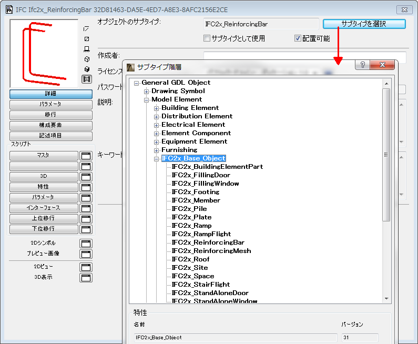Select IFC2x_Space in the tree
418x344 pixels.
click(x=193, y=276)
